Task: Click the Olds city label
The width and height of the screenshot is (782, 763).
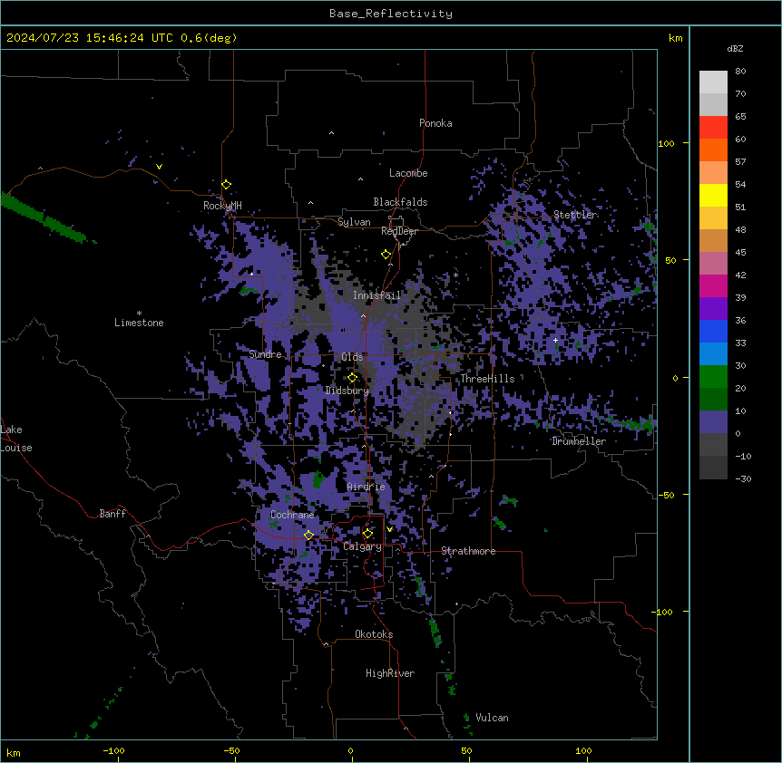Action: (352, 357)
